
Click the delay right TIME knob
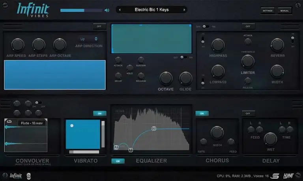click(x=290, y=129)
